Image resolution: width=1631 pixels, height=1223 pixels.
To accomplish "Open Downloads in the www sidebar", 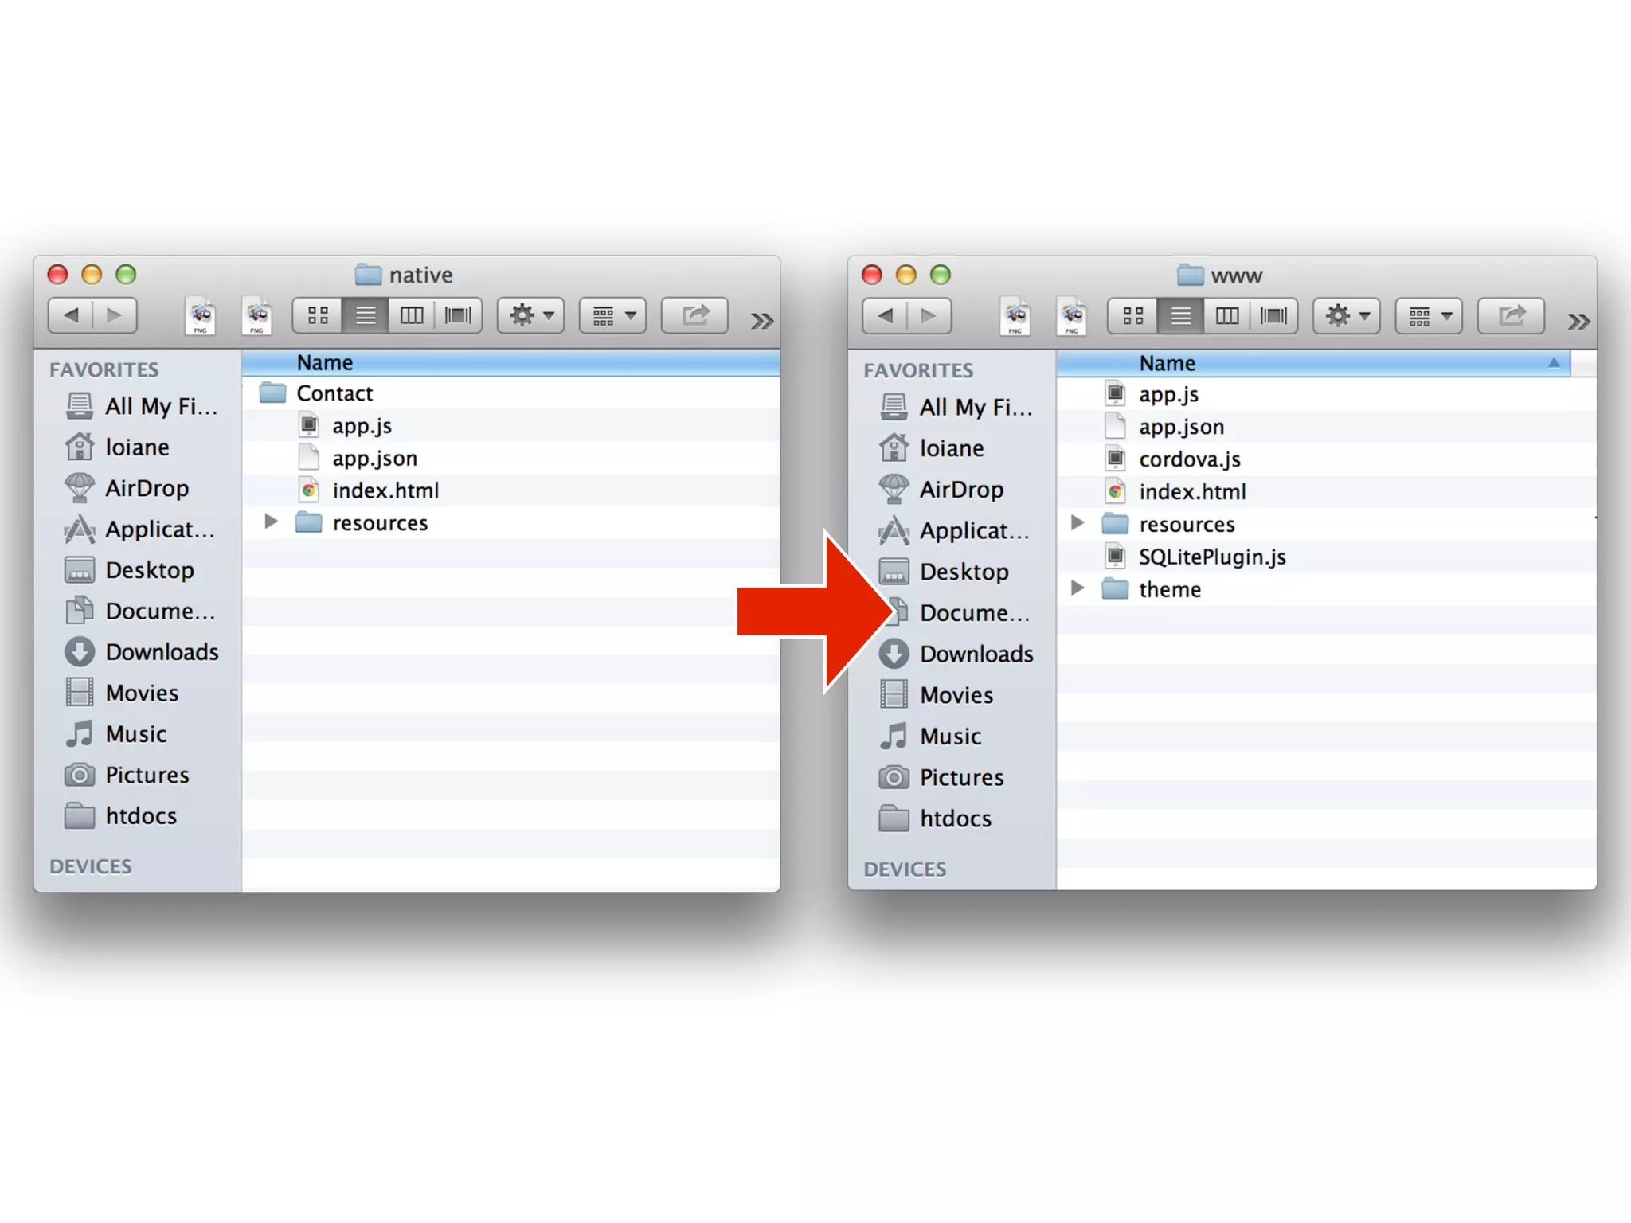I will click(976, 654).
